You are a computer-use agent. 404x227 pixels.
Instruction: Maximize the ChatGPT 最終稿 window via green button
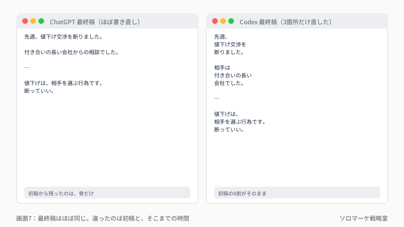pyautogui.click(x=41, y=21)
